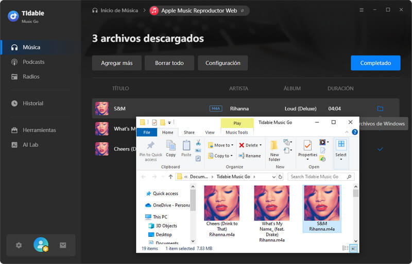
Task: Click the Explorer vertical scrollbar in file pane
Action: click(x=355, y=216)
